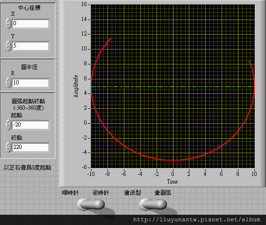Click the center X coordinate input field
This screenshot has height=225, width=266.
pos(30,23)
